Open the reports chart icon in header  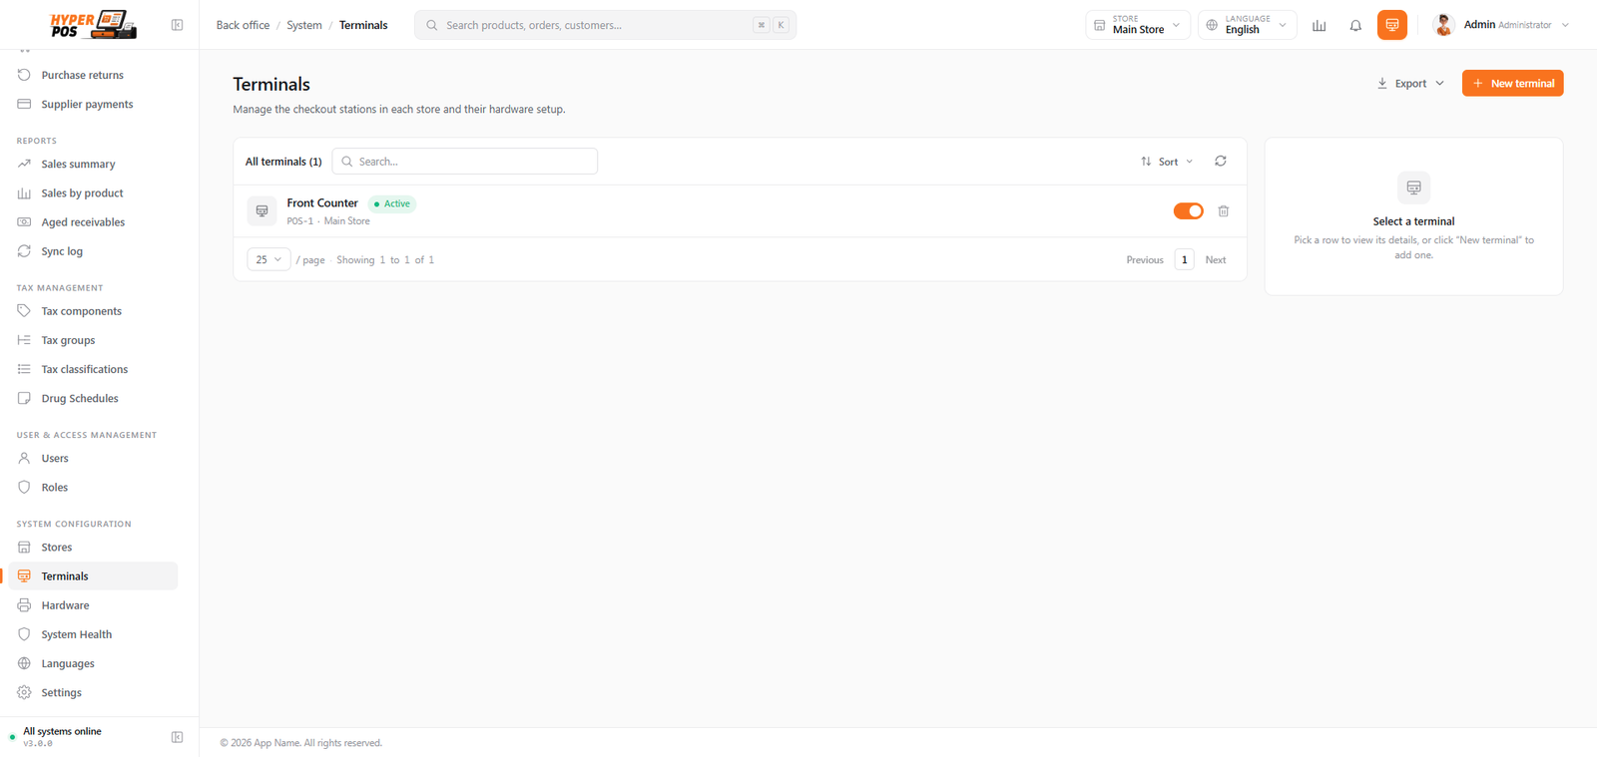[x=1319, y=25]
